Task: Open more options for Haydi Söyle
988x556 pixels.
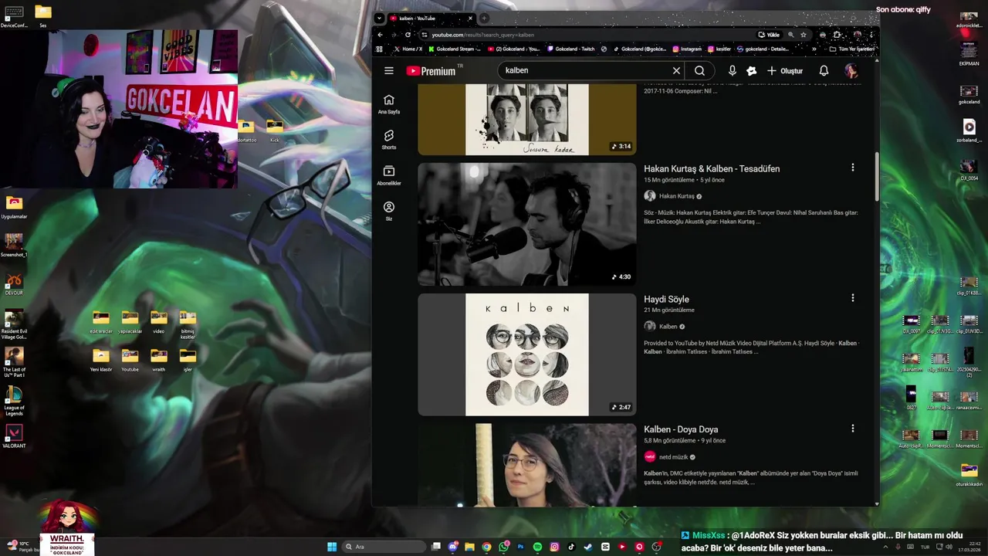Action: [853, 298]
